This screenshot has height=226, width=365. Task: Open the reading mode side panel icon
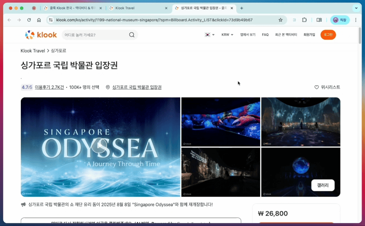[319, 20]
